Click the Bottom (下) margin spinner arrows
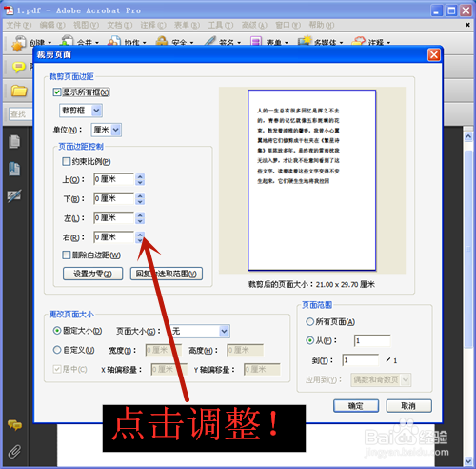 (x=140, y=199)
